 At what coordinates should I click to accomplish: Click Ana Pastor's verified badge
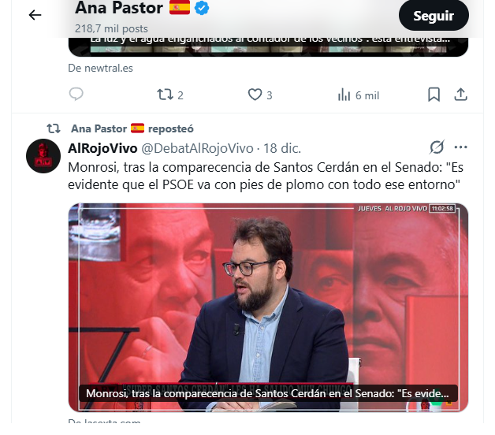[202, 8]
